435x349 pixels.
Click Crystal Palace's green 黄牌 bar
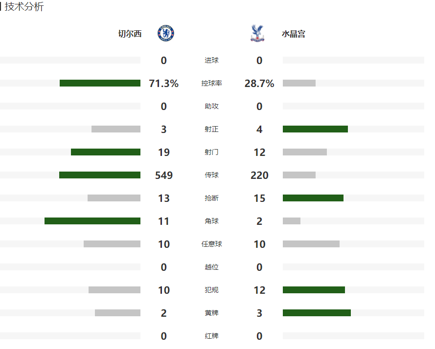tap(317, 313)
